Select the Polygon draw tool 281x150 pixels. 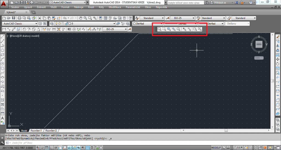click(2, 50)
